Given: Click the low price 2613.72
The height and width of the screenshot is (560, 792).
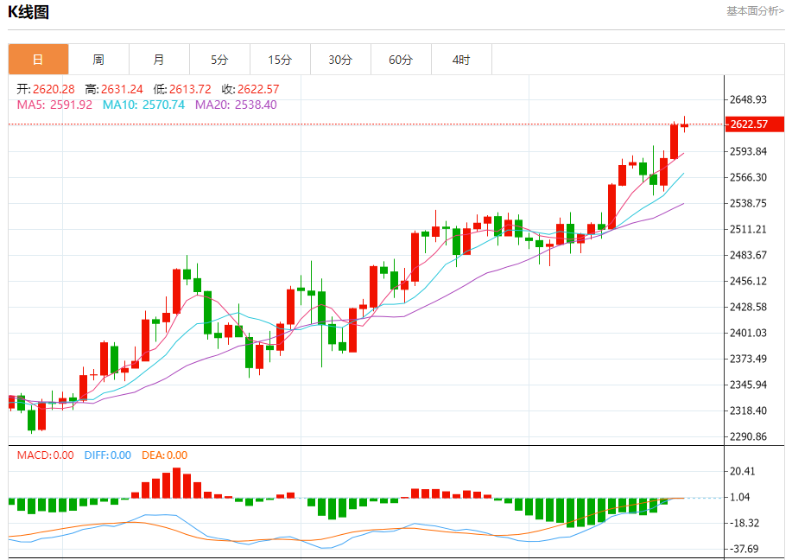Looking at the screenshot, I should coord(190,90).
